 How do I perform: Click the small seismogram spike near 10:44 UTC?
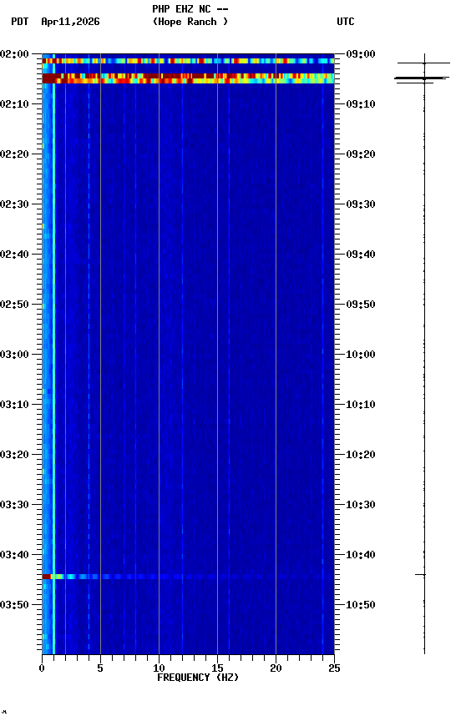click(421, 575)
